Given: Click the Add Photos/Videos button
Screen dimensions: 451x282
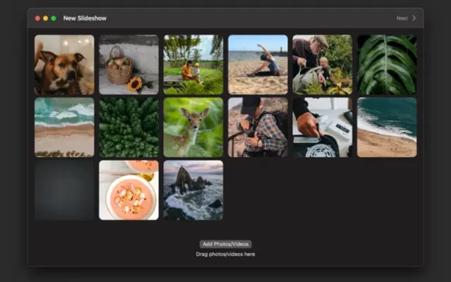Looking at the screenshot, I should tap(225, 244).
